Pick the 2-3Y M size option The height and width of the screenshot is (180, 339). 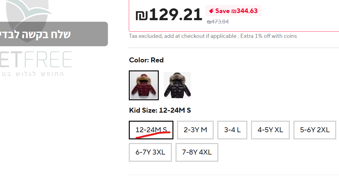click(195, 130)
